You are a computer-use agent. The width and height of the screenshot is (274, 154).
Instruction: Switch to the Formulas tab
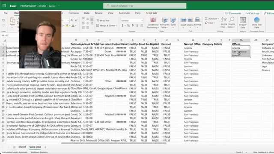74,13
